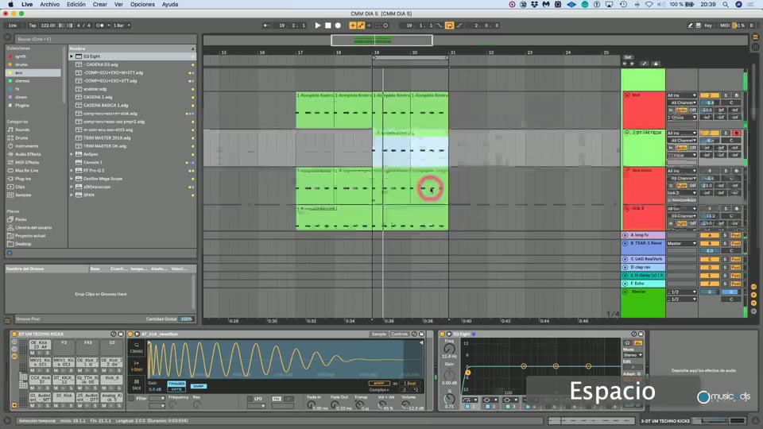Open the 1 Bar quantization dropdown

(121, 25)
